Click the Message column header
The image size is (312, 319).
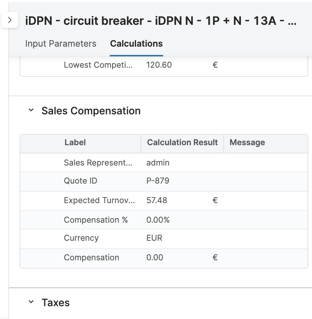pos(247,143)
